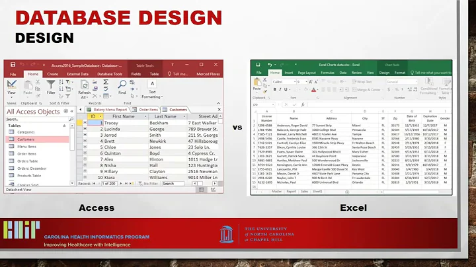Viewport: 476px width, 267px height.
Task: Click search magnifier in Access navigation pane
Action: [71, 119]
